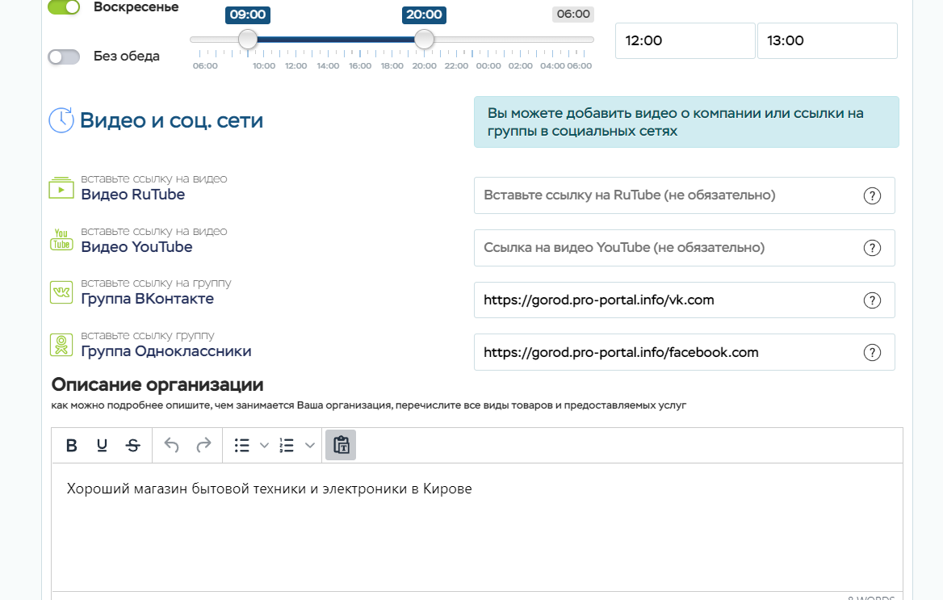Click the 20:00 closing time slider handle
The image size is (943, 600).
(424, 39)
